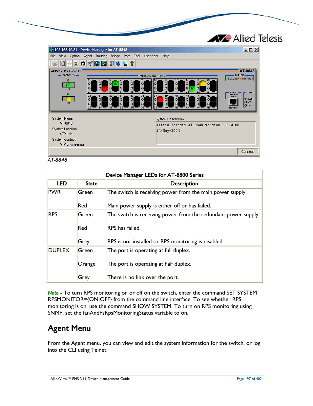313x406 pixels.
Task: Click the System Description text box
Action: pos(206,133)
